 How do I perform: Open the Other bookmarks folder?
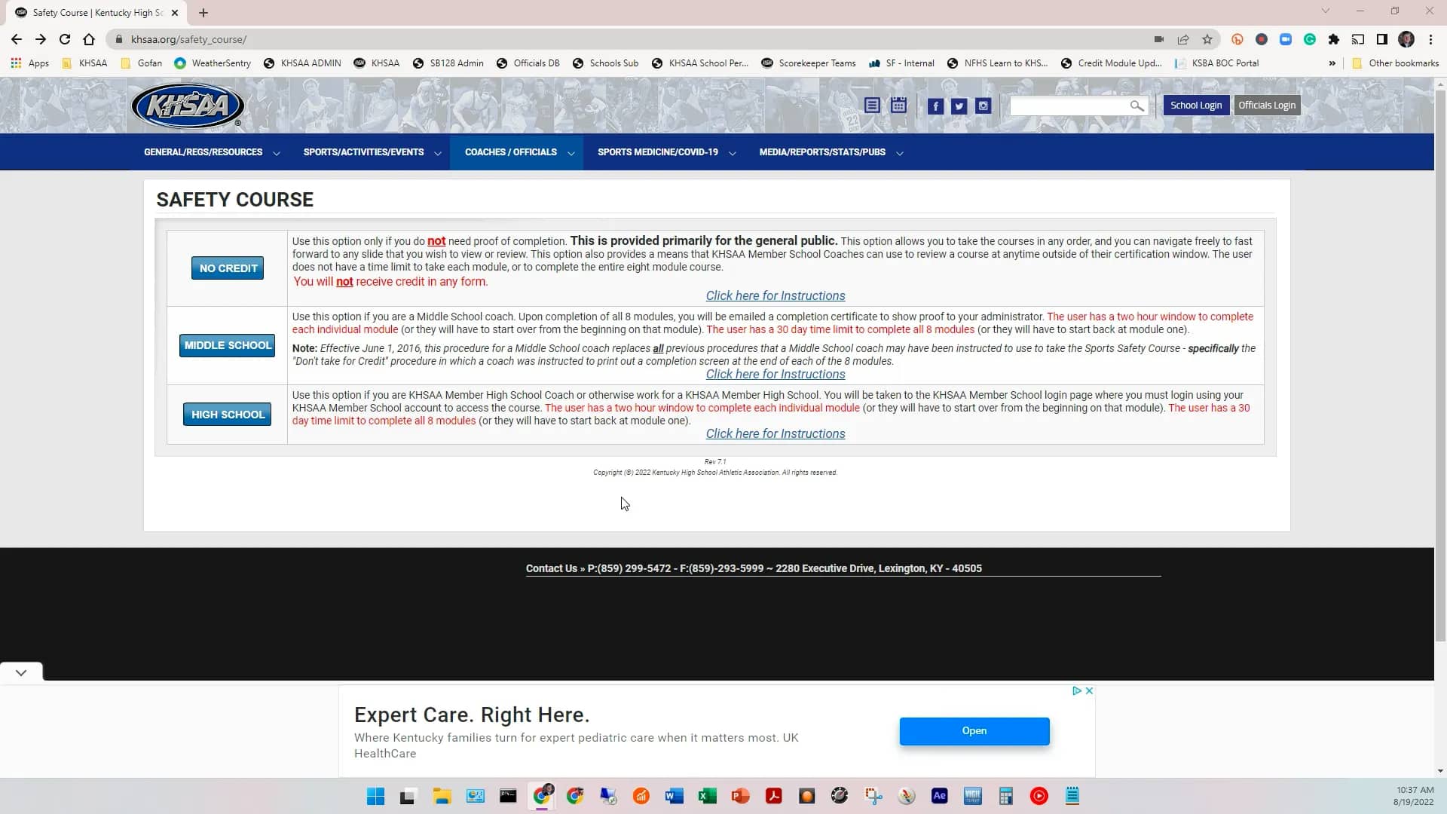[x=1395, y=63]
